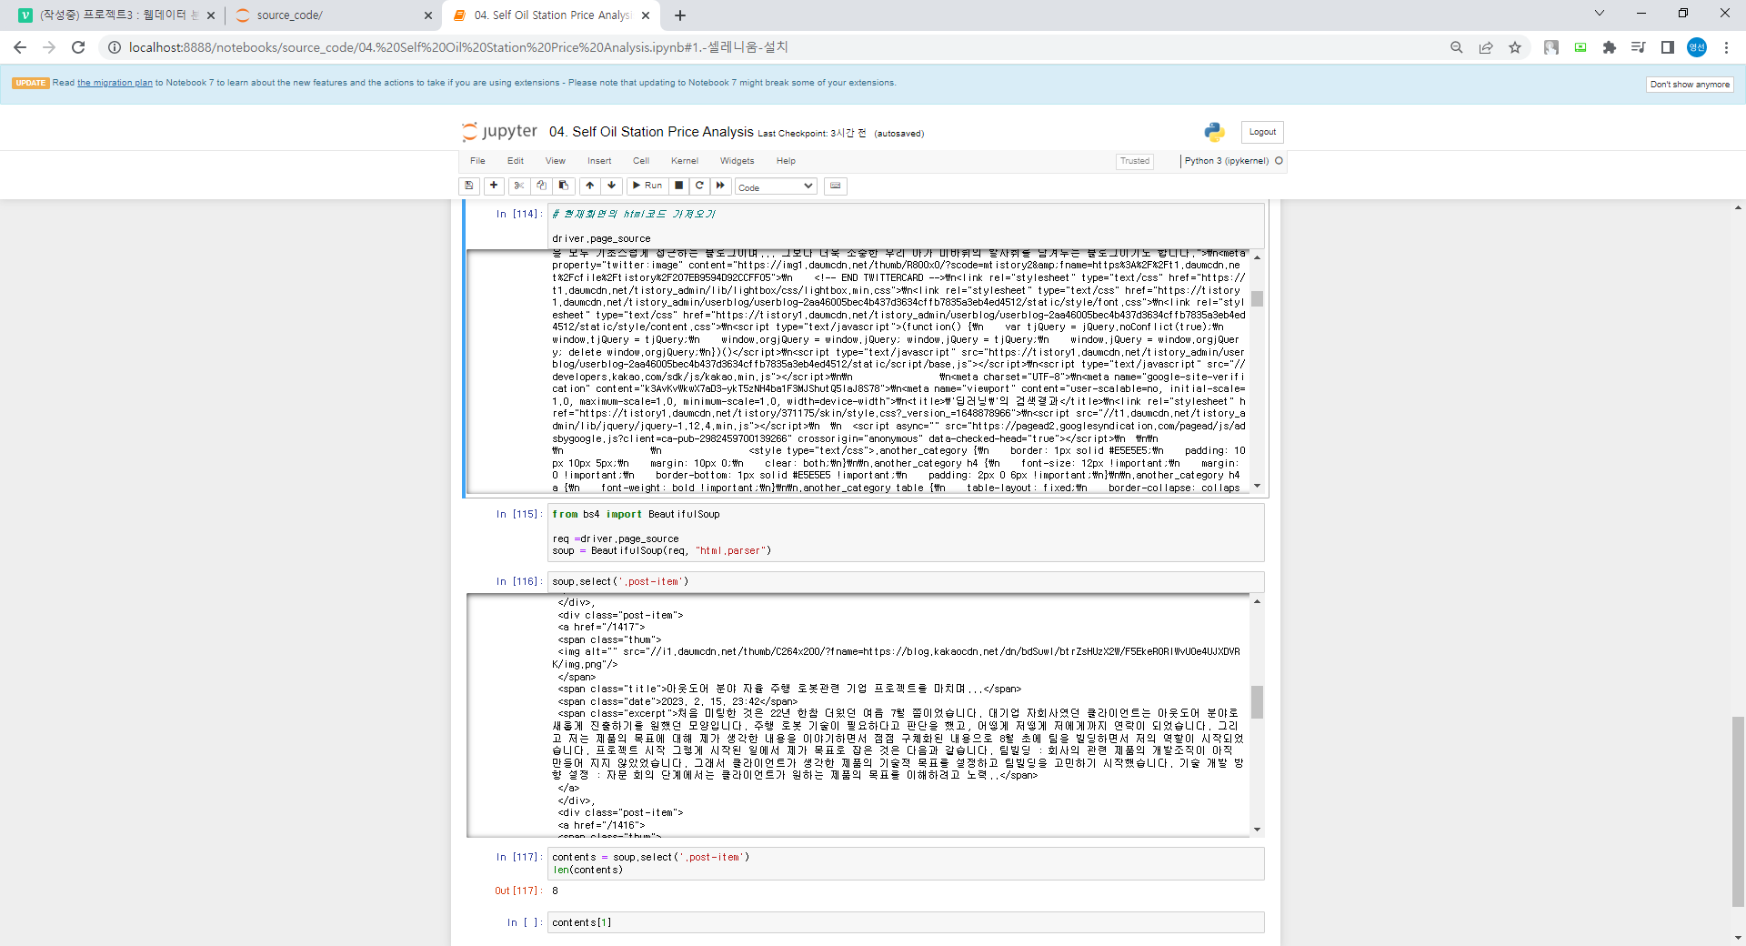Viewport: 1746px width, 946px height.
Task: Interrupt the kernel with stop icon
Action: click(x=679, y=186)
